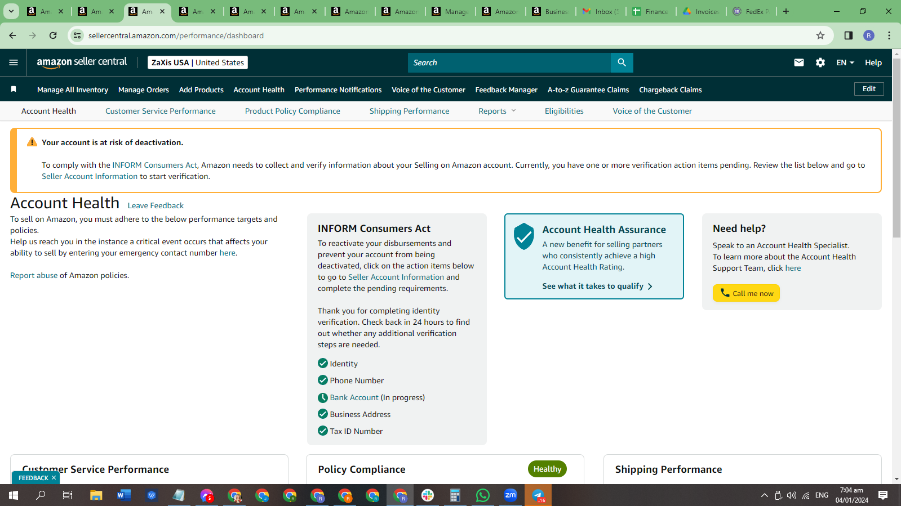Open A-to-z Guarantee Claims menu item
This screenshot has height=506, width=901.
coord(588,89)
